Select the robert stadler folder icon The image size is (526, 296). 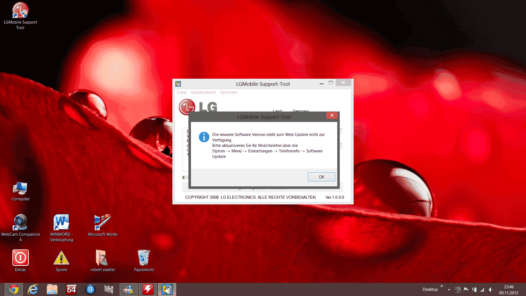pos(102,261)
